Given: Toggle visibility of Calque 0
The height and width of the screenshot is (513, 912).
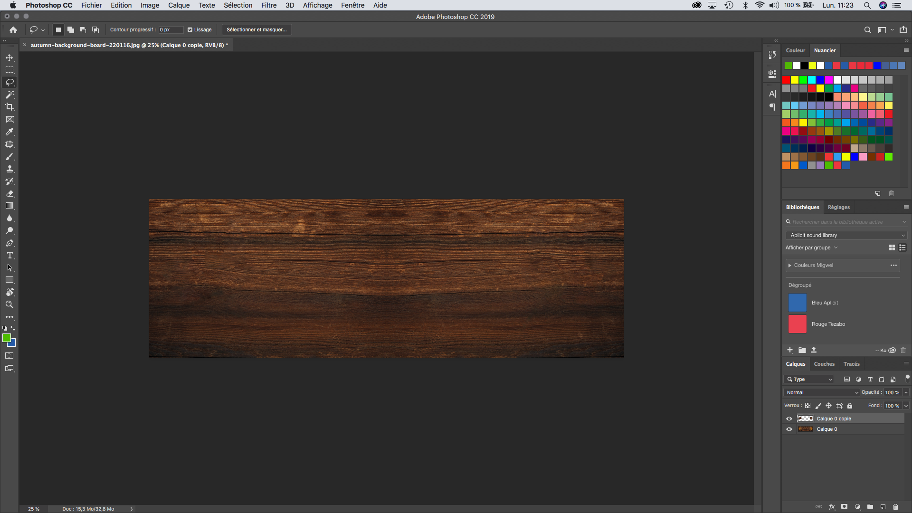Looking at the screenshot, I should [790, 429].
